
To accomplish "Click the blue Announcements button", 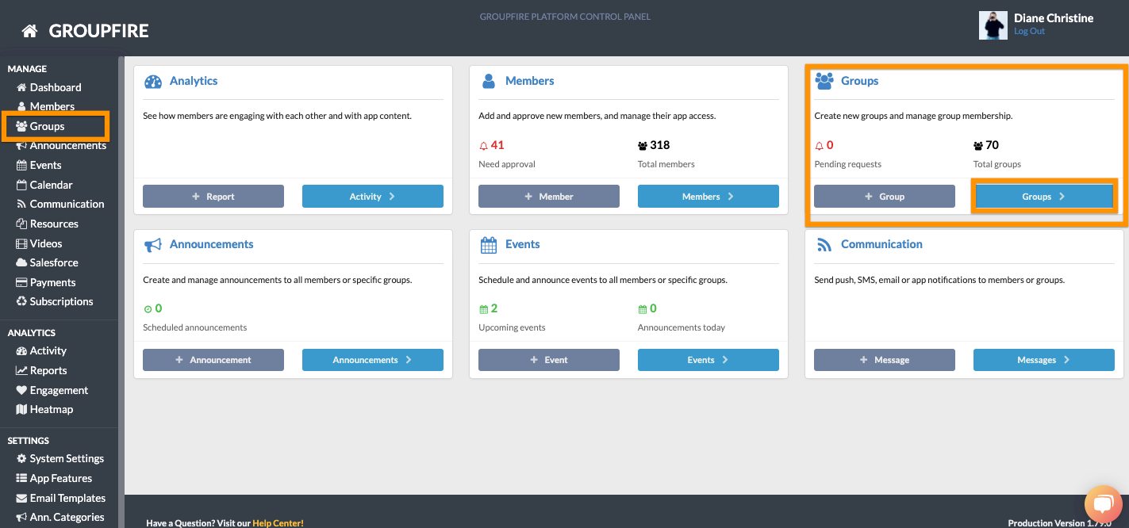I will coord(373,360).
